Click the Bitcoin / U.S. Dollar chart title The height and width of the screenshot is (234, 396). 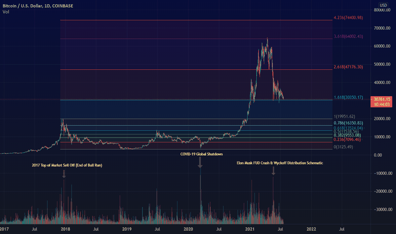38,6
